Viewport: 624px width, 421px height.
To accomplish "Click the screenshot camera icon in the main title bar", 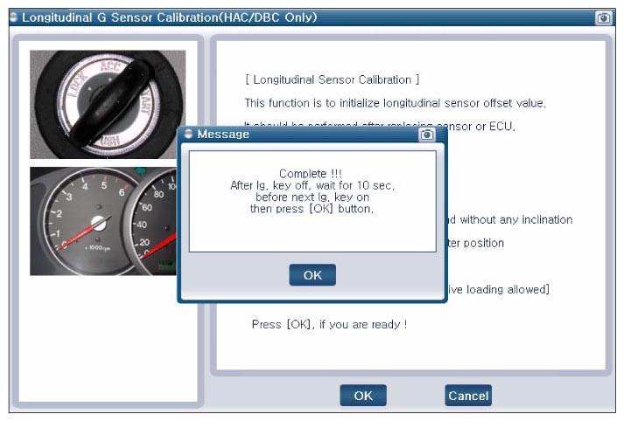I will [x=603, y=17].
